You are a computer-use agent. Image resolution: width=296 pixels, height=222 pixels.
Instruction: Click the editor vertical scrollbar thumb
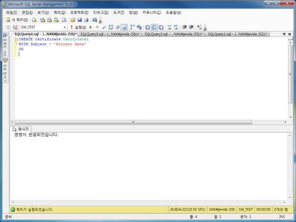tap(290, 74)
